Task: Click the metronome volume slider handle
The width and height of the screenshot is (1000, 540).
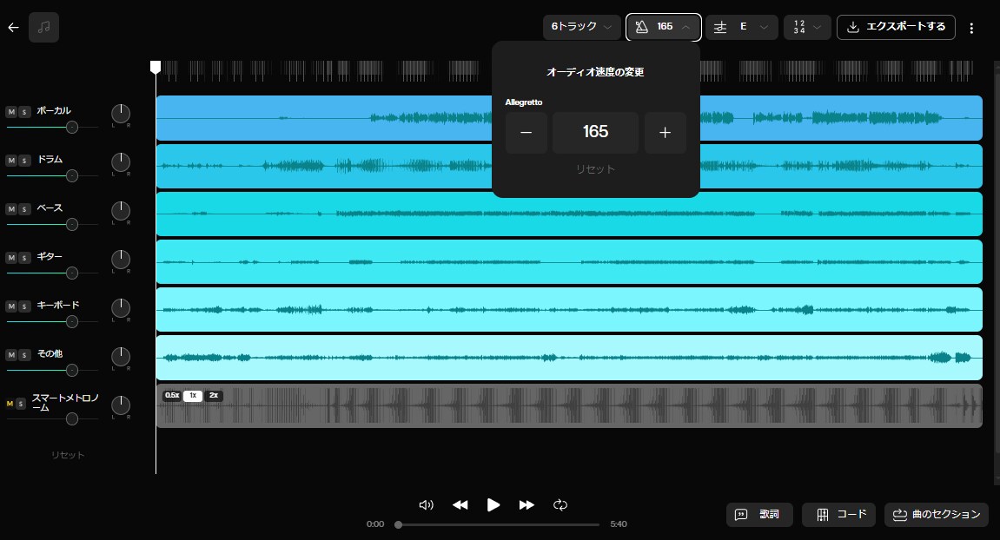Action: pos(72,418)
